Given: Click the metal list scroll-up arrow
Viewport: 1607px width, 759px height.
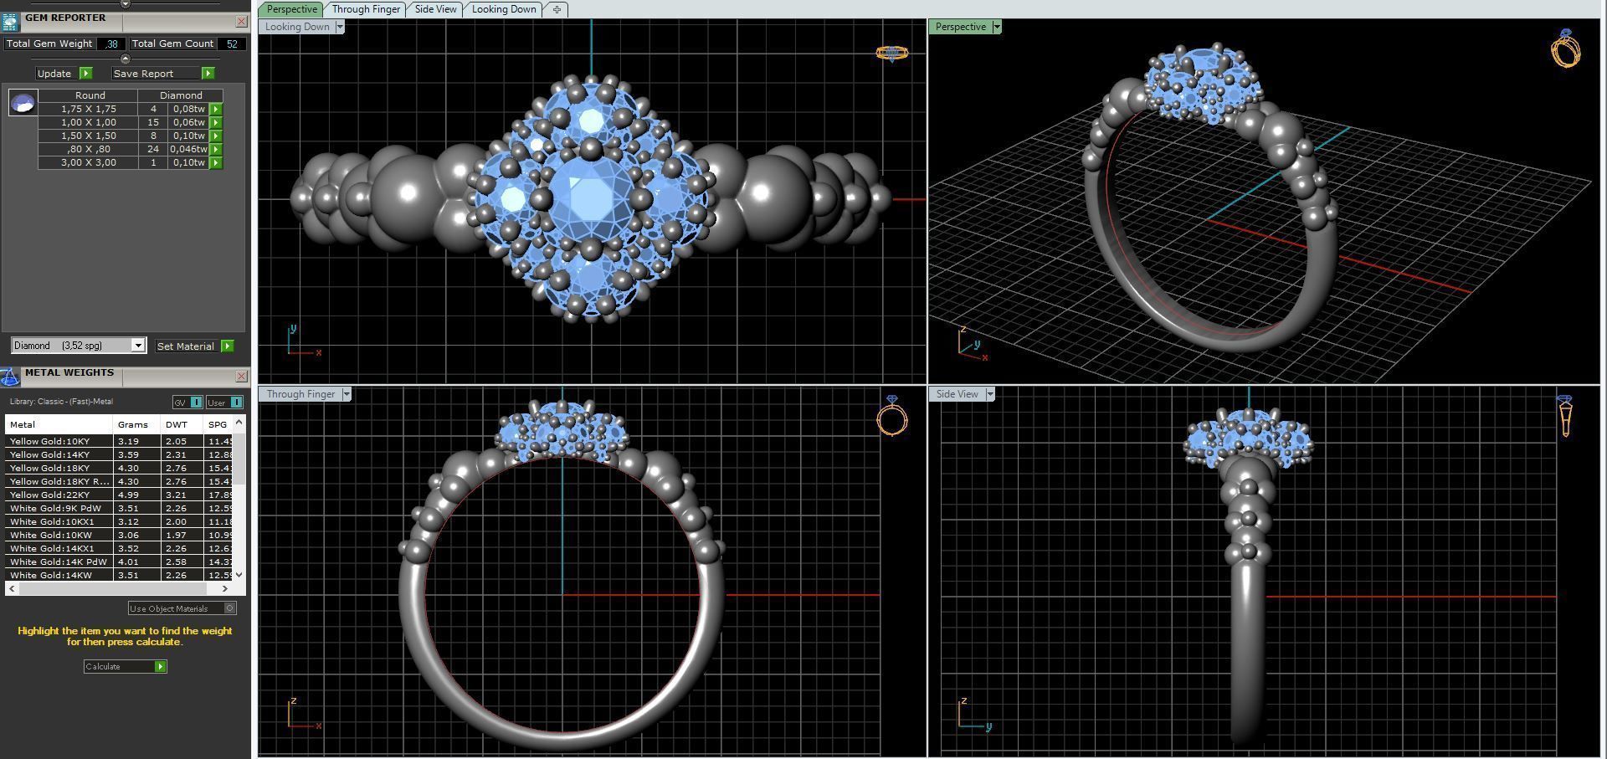Looking at the screenshot, I should [239, 421].
